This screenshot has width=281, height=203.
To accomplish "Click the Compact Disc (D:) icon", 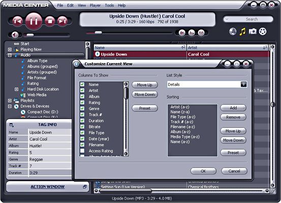I will (x=23, y=112).
